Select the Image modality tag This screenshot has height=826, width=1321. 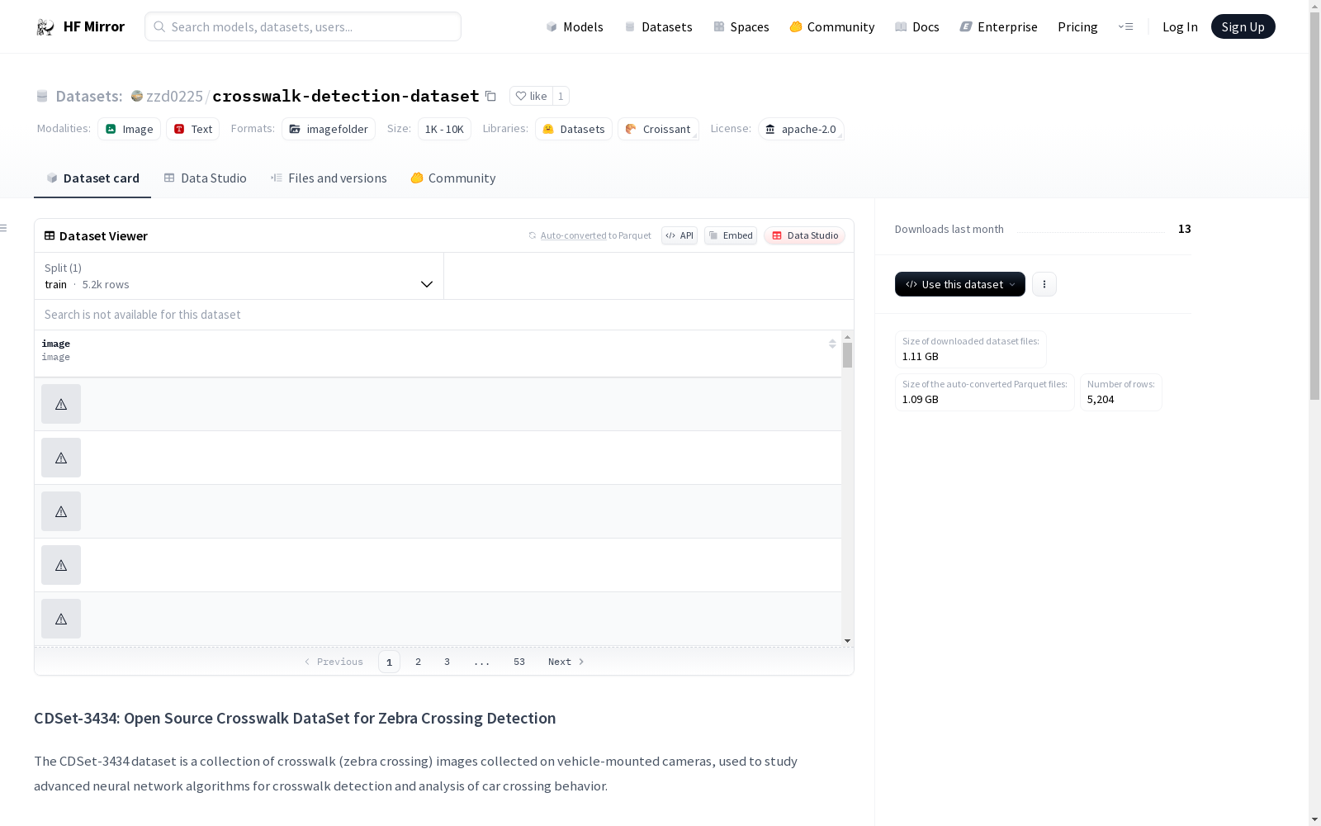[x=130, y=129]
